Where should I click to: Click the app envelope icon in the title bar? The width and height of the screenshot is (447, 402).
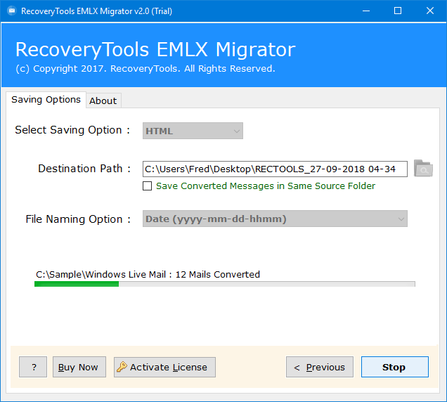point(12,11)
